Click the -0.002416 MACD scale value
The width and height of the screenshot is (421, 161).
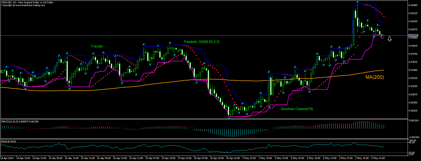tap(414, 137)
